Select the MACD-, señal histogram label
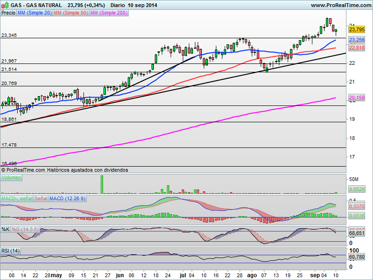Viewport: 373px width, 280px height. [x=17, y=199]
